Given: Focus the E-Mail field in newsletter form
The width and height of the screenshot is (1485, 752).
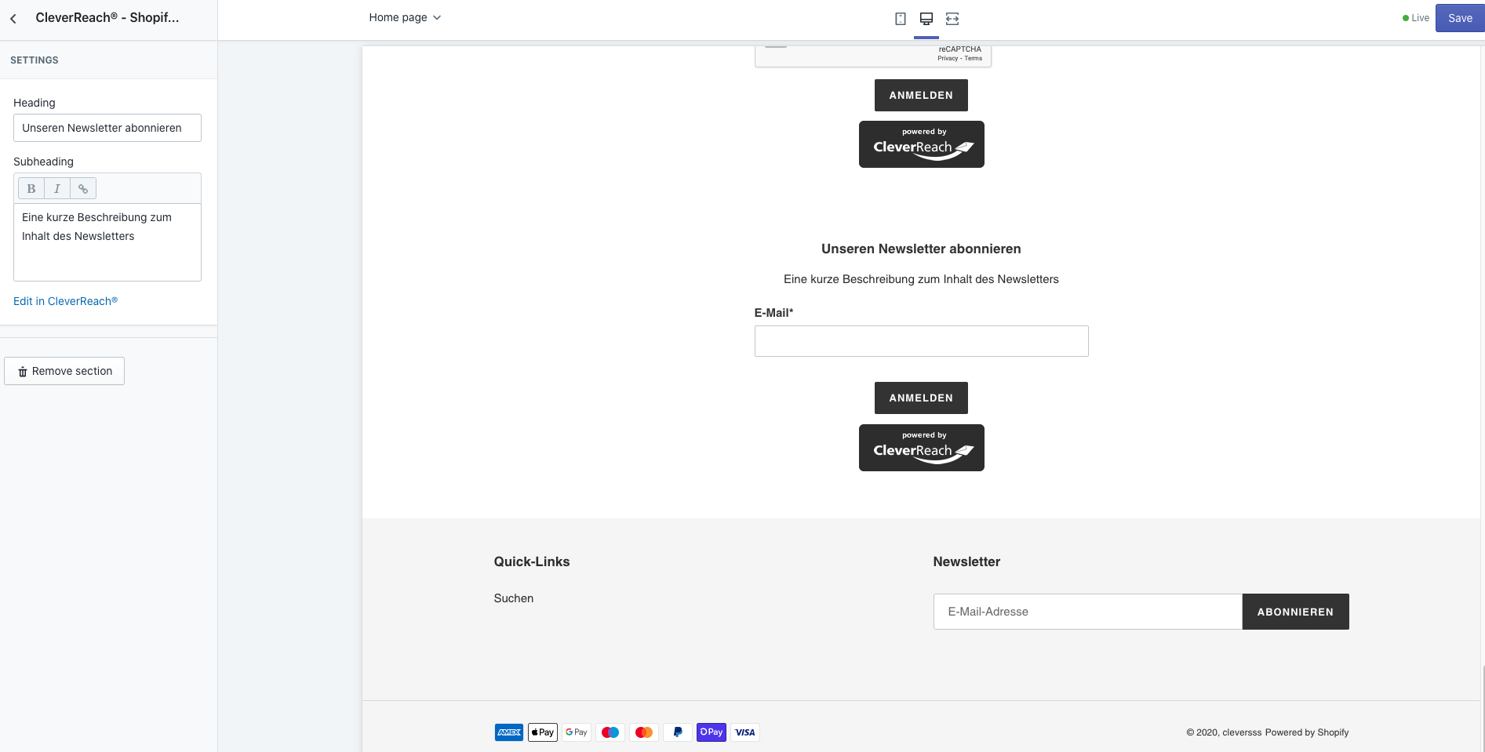Looking at the screenshot, I should (x=921, y=341).
